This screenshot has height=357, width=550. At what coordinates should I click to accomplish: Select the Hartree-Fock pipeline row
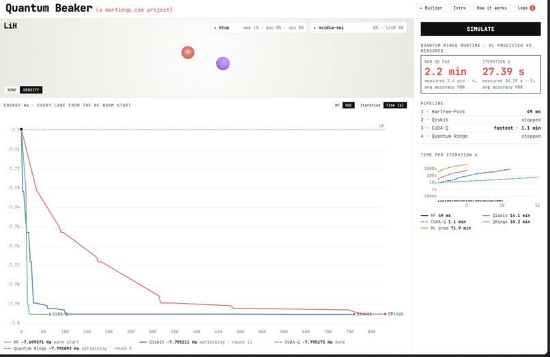480,112
